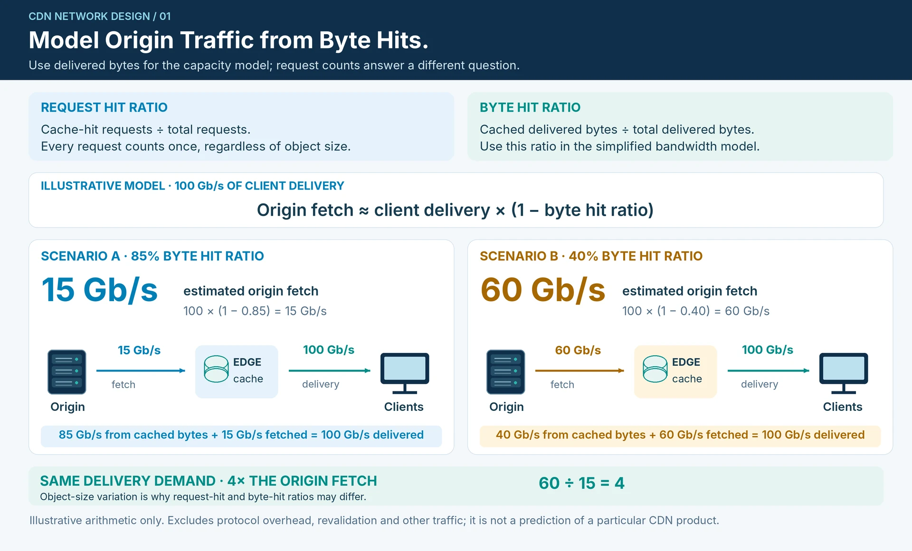
Task: Select the "ILLUSTRATIVE MODEL · 100 Gb/s OF CLIENT DELIVERY" label
Action: click(x=192, y=186)
